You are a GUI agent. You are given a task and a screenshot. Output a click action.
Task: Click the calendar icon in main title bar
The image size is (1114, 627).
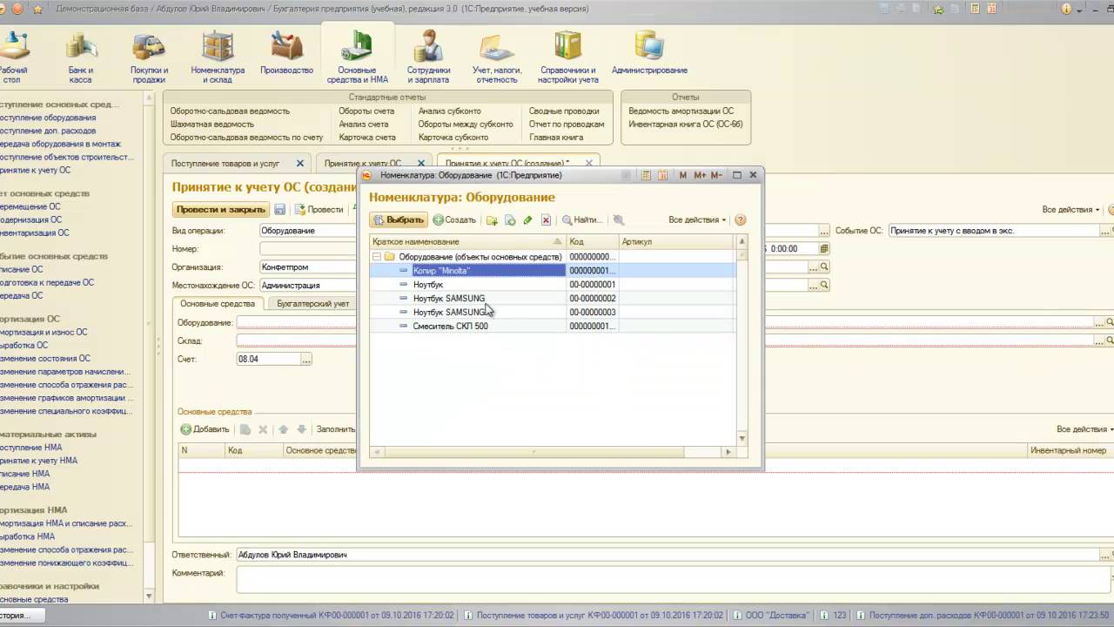(x=991, y=9)
